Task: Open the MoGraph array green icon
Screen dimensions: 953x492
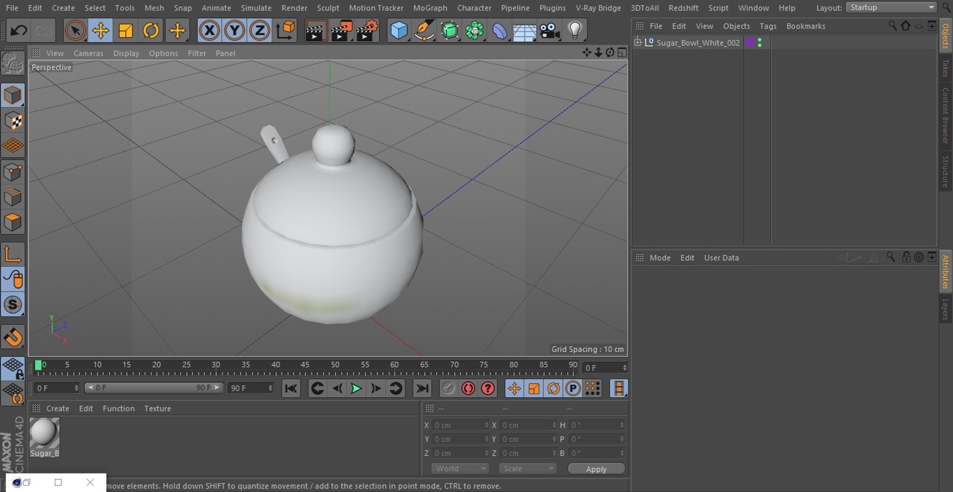Action: [x=475, y=31]
